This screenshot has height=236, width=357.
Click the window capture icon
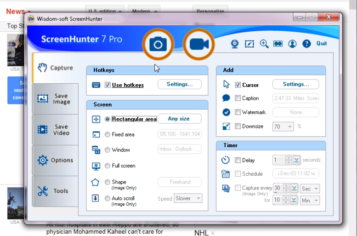click(x=96, y=150)
